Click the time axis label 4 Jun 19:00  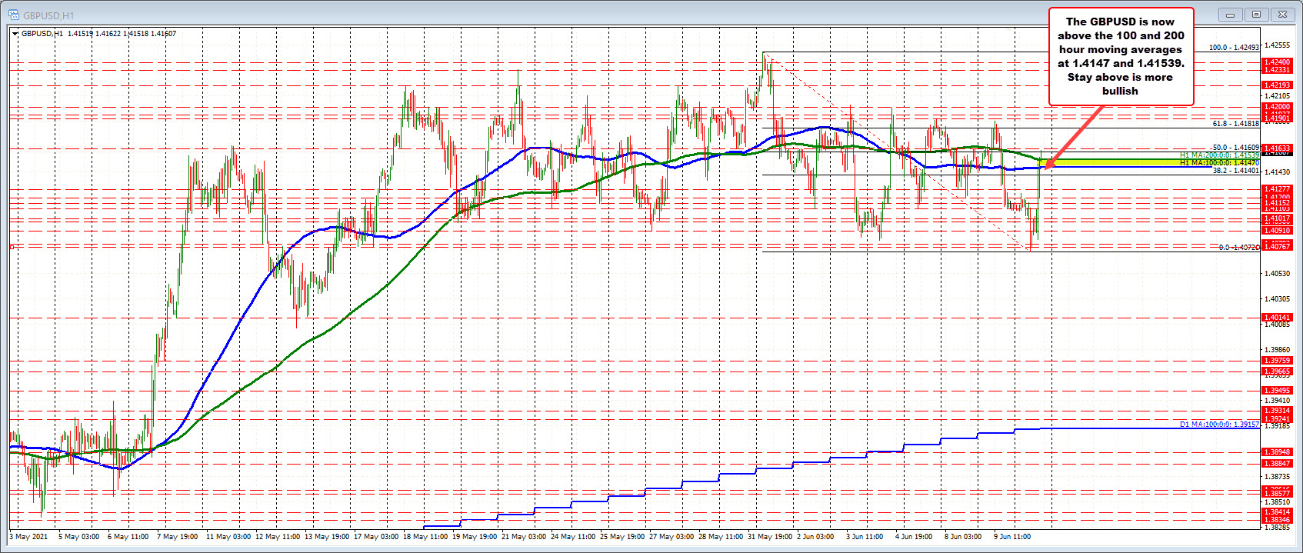coord(914,537)
